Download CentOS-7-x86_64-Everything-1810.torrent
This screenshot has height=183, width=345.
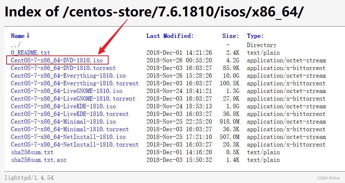(x=75, y=83)
